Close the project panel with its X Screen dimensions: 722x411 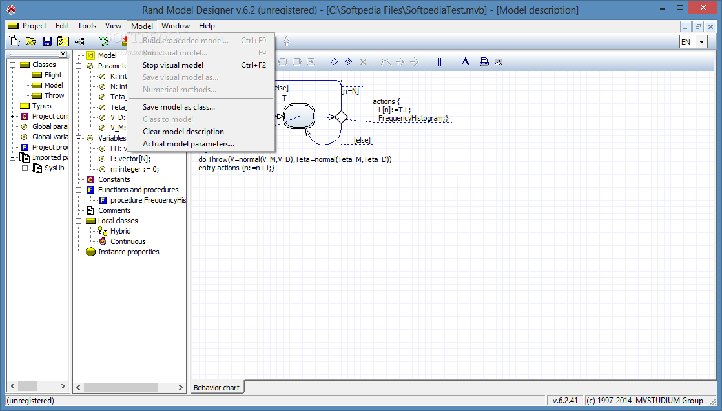[x=63, y=54]
